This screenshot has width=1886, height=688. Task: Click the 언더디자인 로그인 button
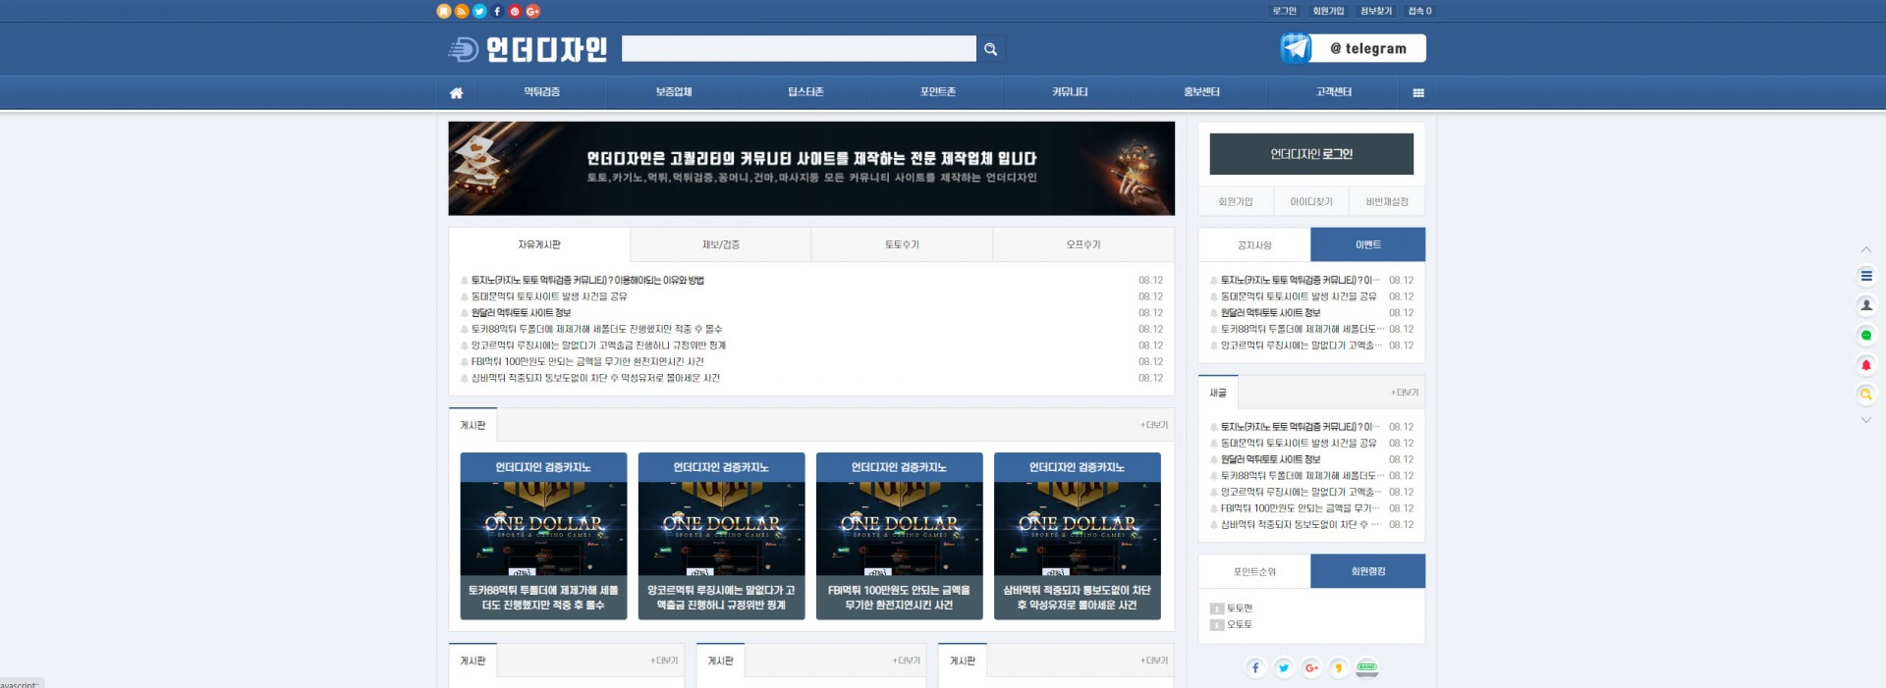[1311, 154]
